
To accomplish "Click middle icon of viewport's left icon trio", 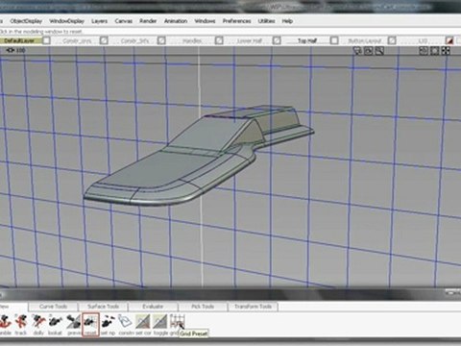I will click(x=369, y=51).
